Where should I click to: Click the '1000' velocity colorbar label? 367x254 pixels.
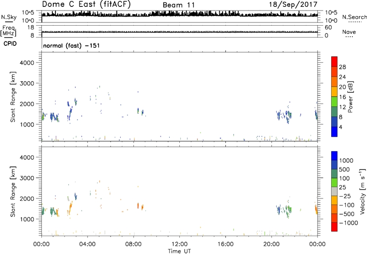[x=346, y=160]
